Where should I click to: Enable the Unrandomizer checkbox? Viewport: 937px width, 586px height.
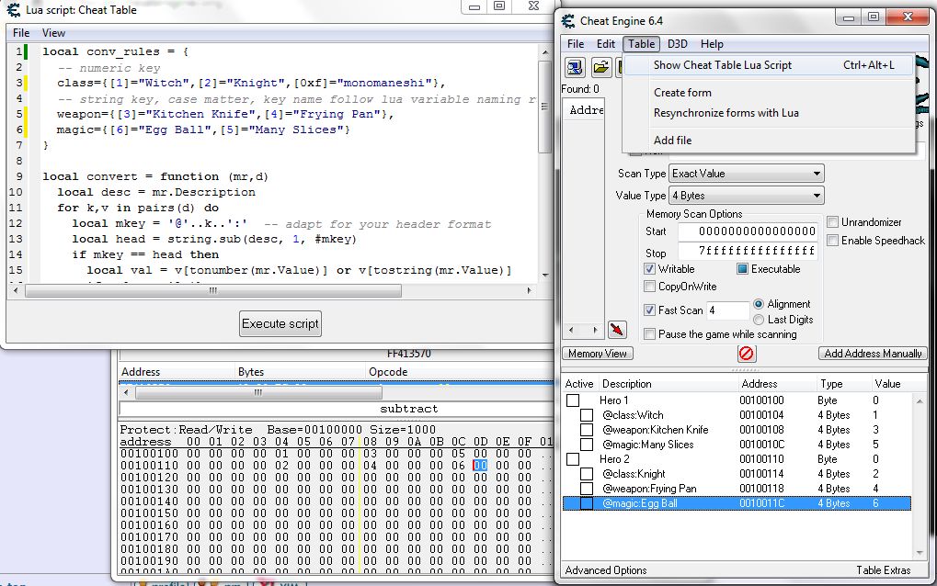pyautogui.click(x=832, y=222)
